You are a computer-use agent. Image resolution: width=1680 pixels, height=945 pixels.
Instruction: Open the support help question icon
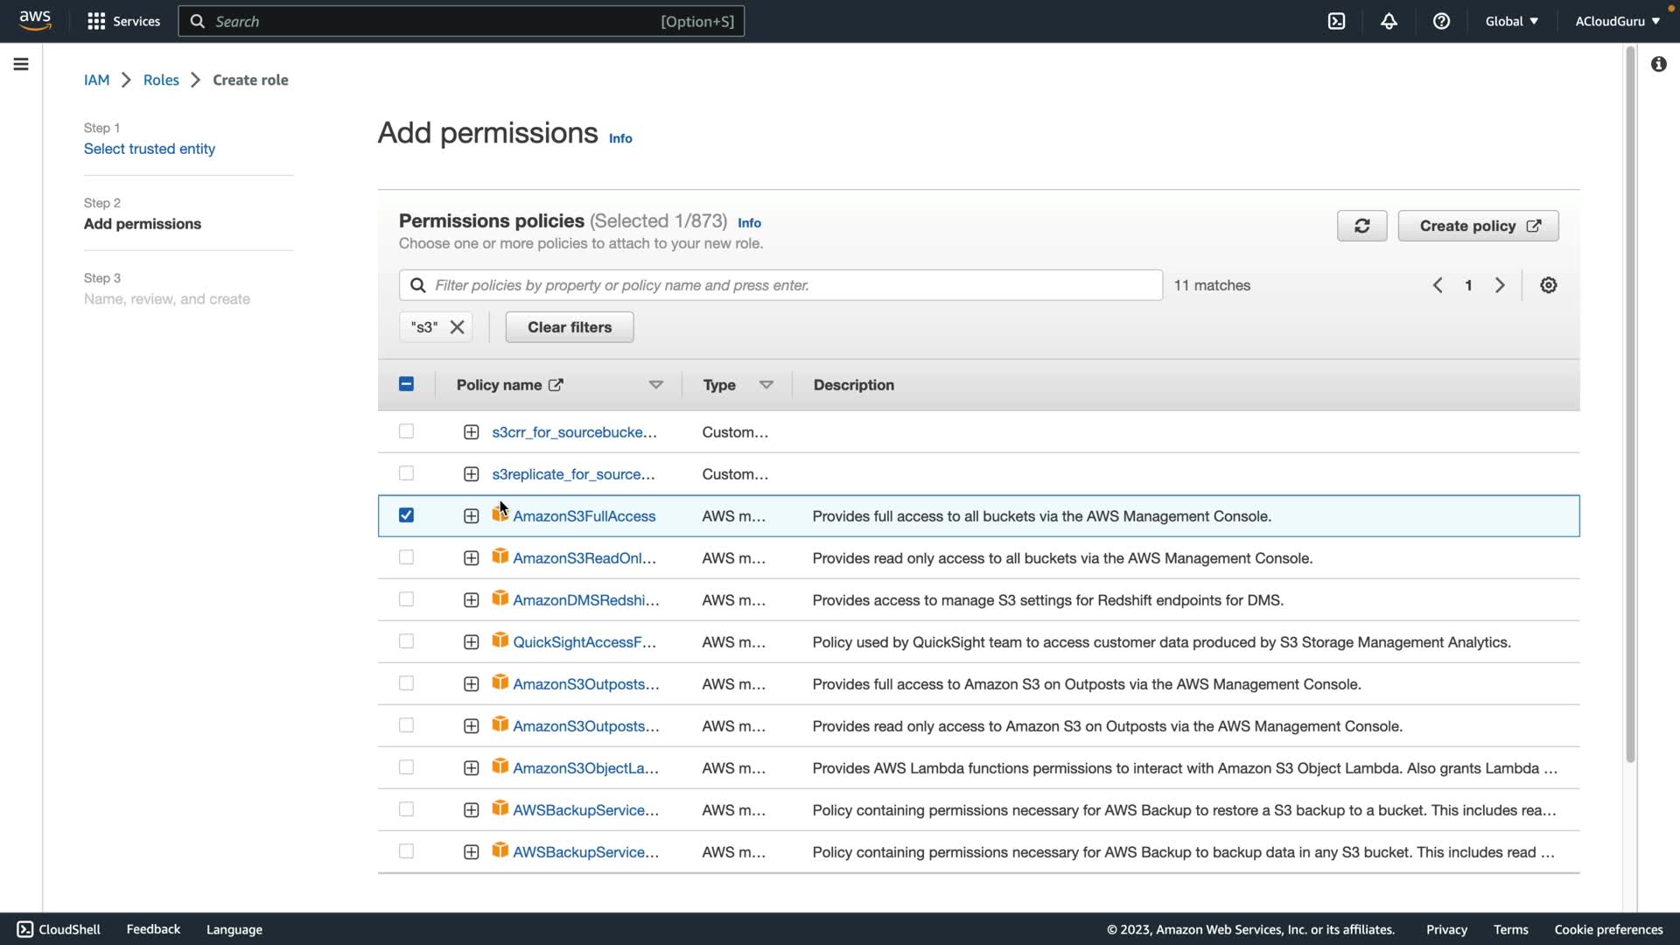tap(1441, 21)
